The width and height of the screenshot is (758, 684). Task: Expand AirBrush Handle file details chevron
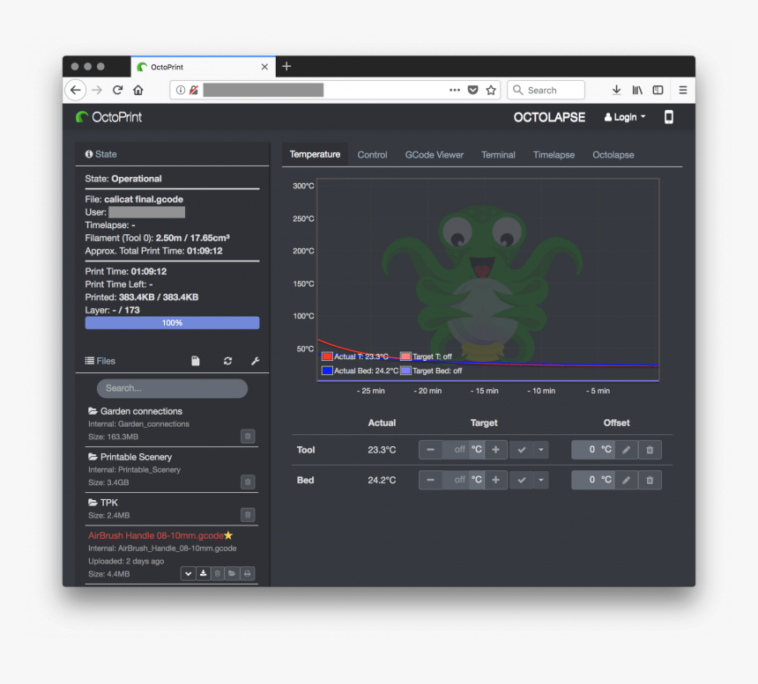188,574
